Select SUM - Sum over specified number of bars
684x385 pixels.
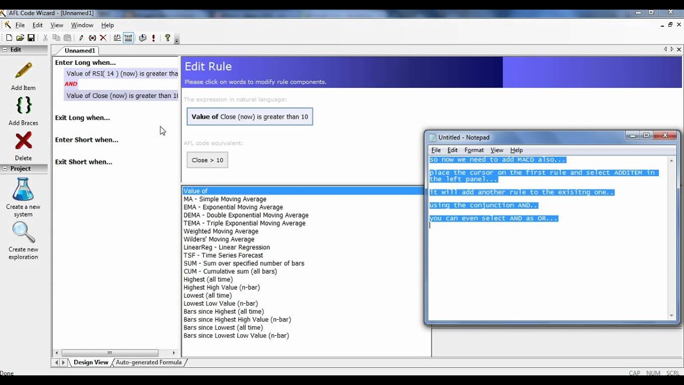pos(244,263)
